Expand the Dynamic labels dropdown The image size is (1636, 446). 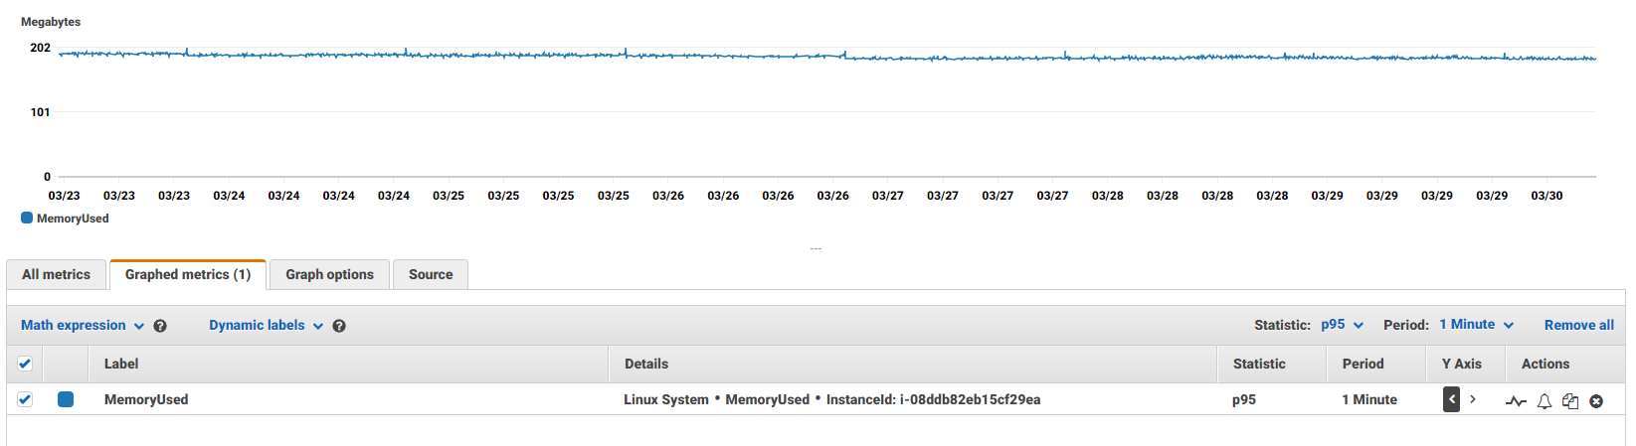click(x=266, y=325)
